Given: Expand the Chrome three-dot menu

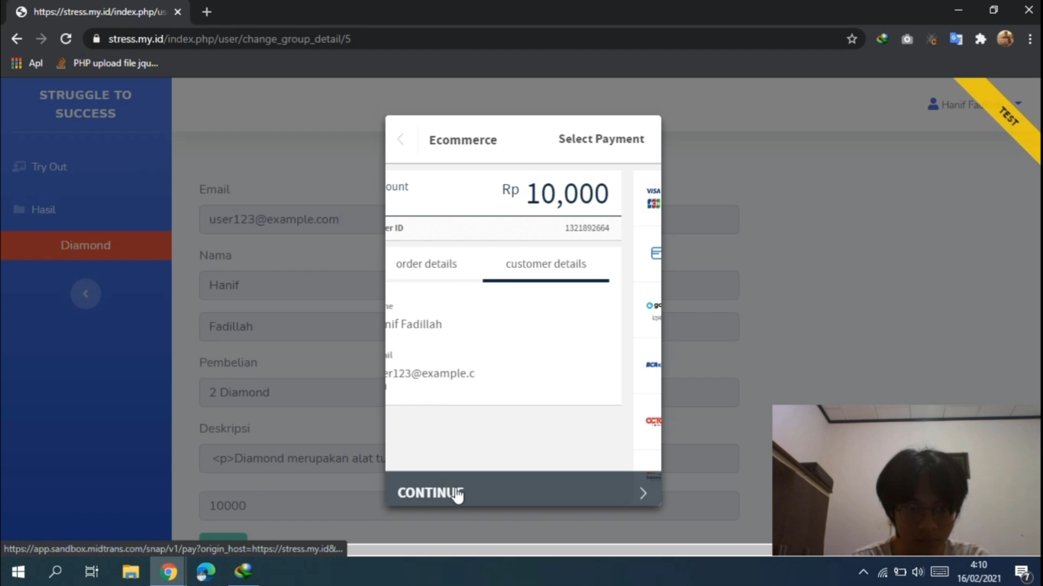Looking at the screenshot, I should point(1030,38).
